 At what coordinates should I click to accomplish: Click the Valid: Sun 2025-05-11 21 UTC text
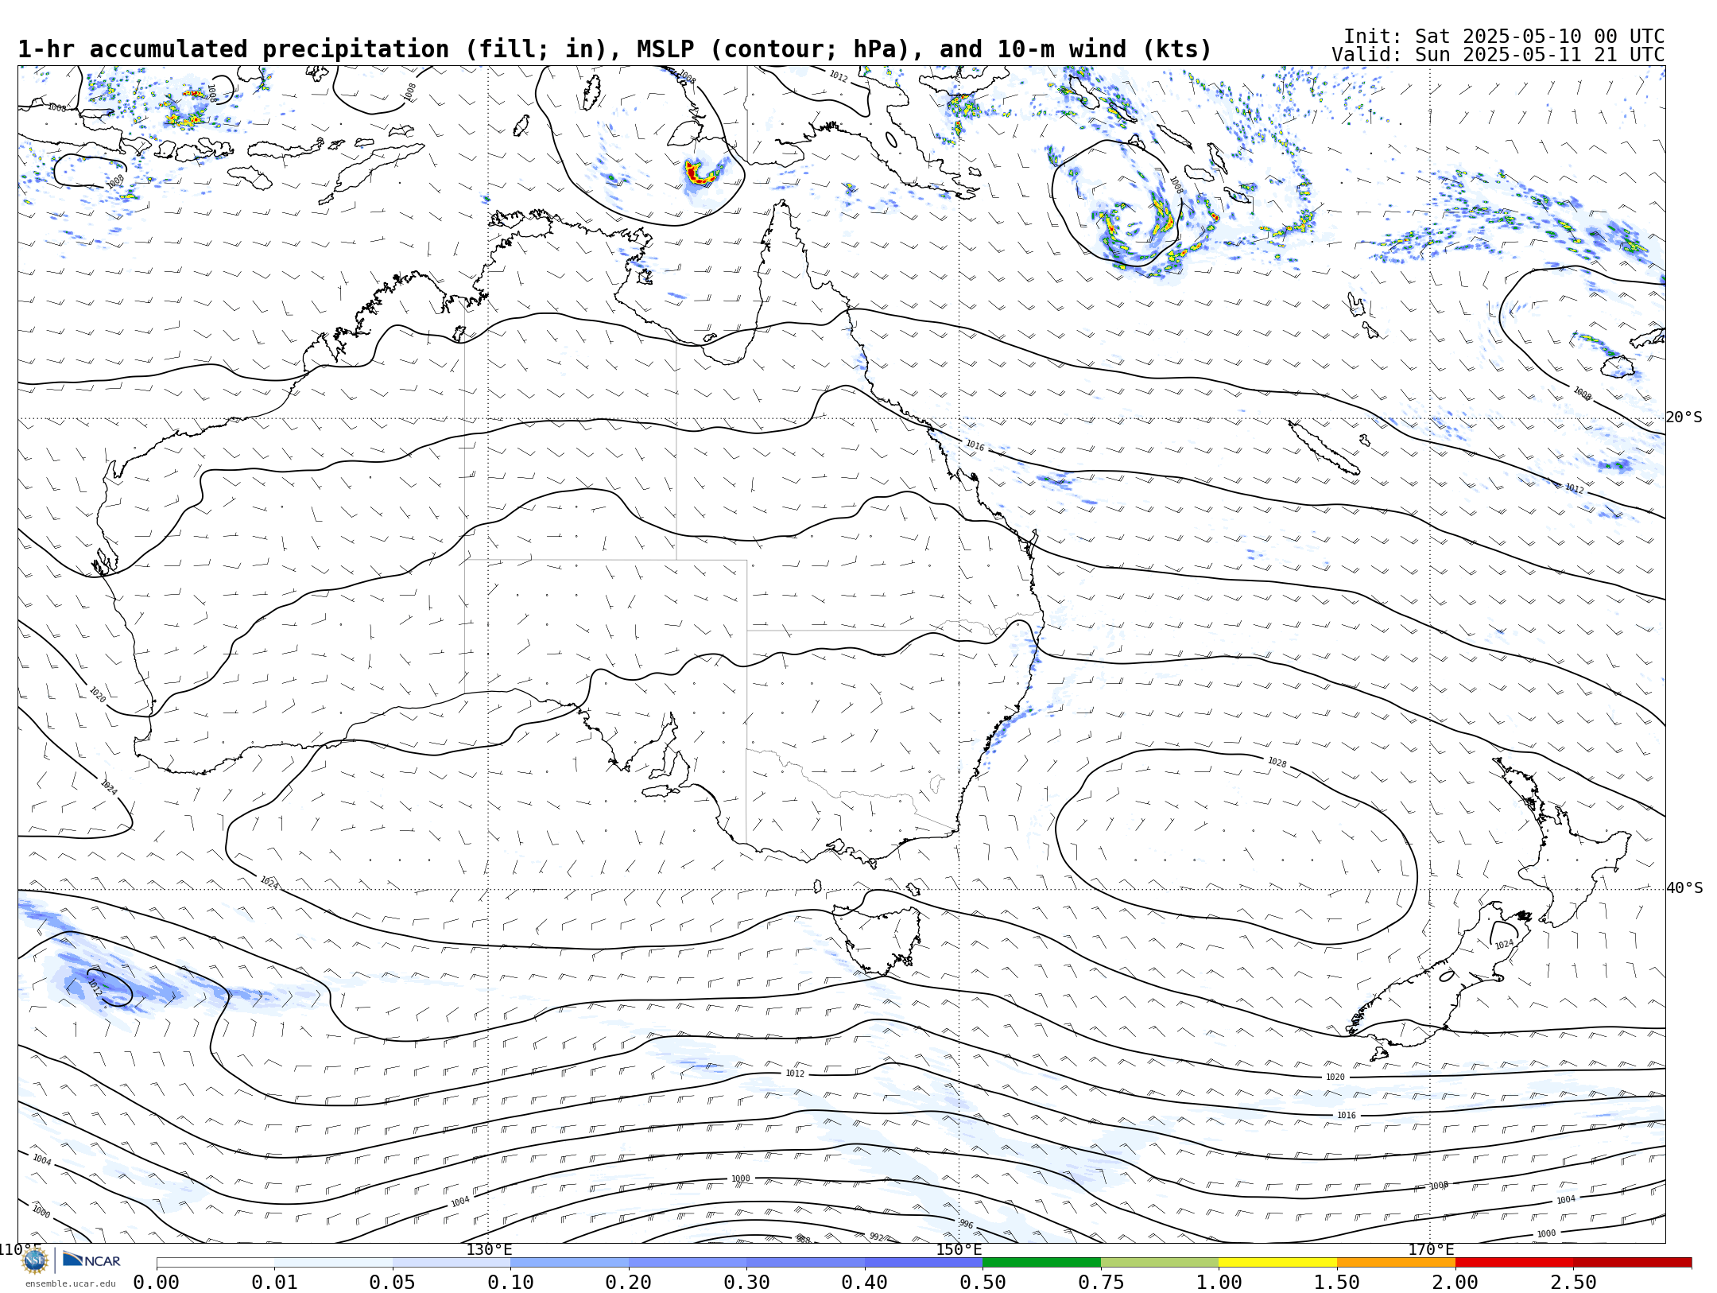(x=1498, y=55)
